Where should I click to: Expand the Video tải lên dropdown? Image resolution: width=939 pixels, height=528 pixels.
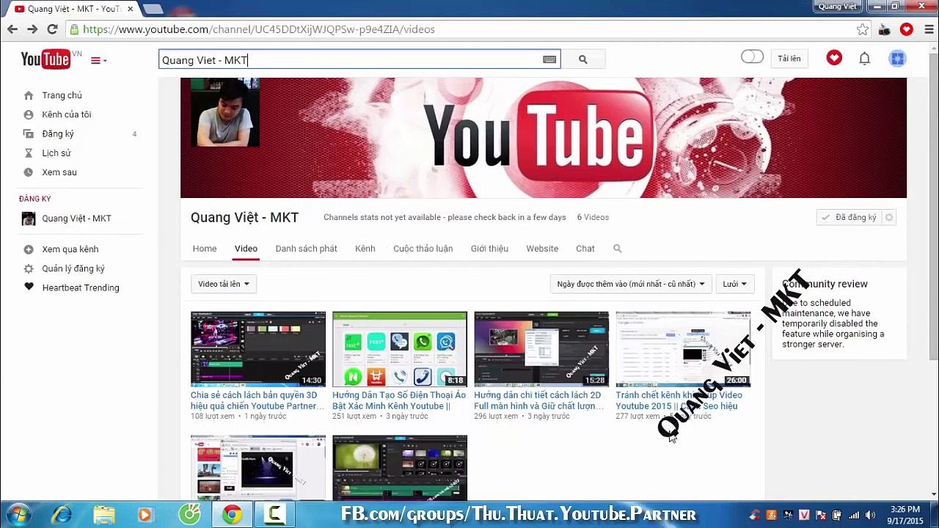click(x=223, y=284)
